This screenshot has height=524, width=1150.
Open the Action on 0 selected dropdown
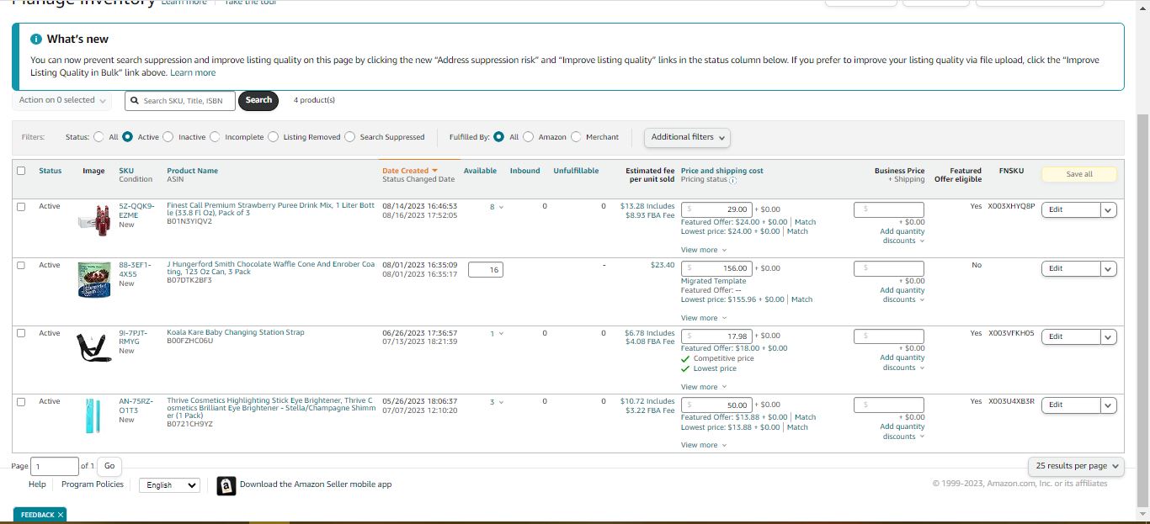[x=63, y=100]
